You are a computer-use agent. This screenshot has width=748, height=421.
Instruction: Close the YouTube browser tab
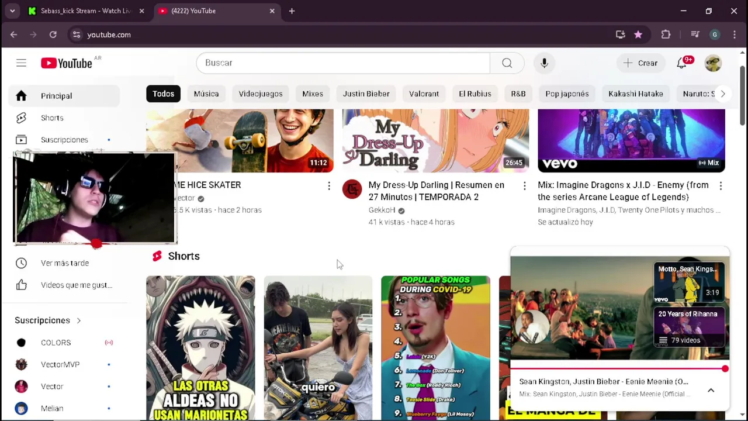272,11
